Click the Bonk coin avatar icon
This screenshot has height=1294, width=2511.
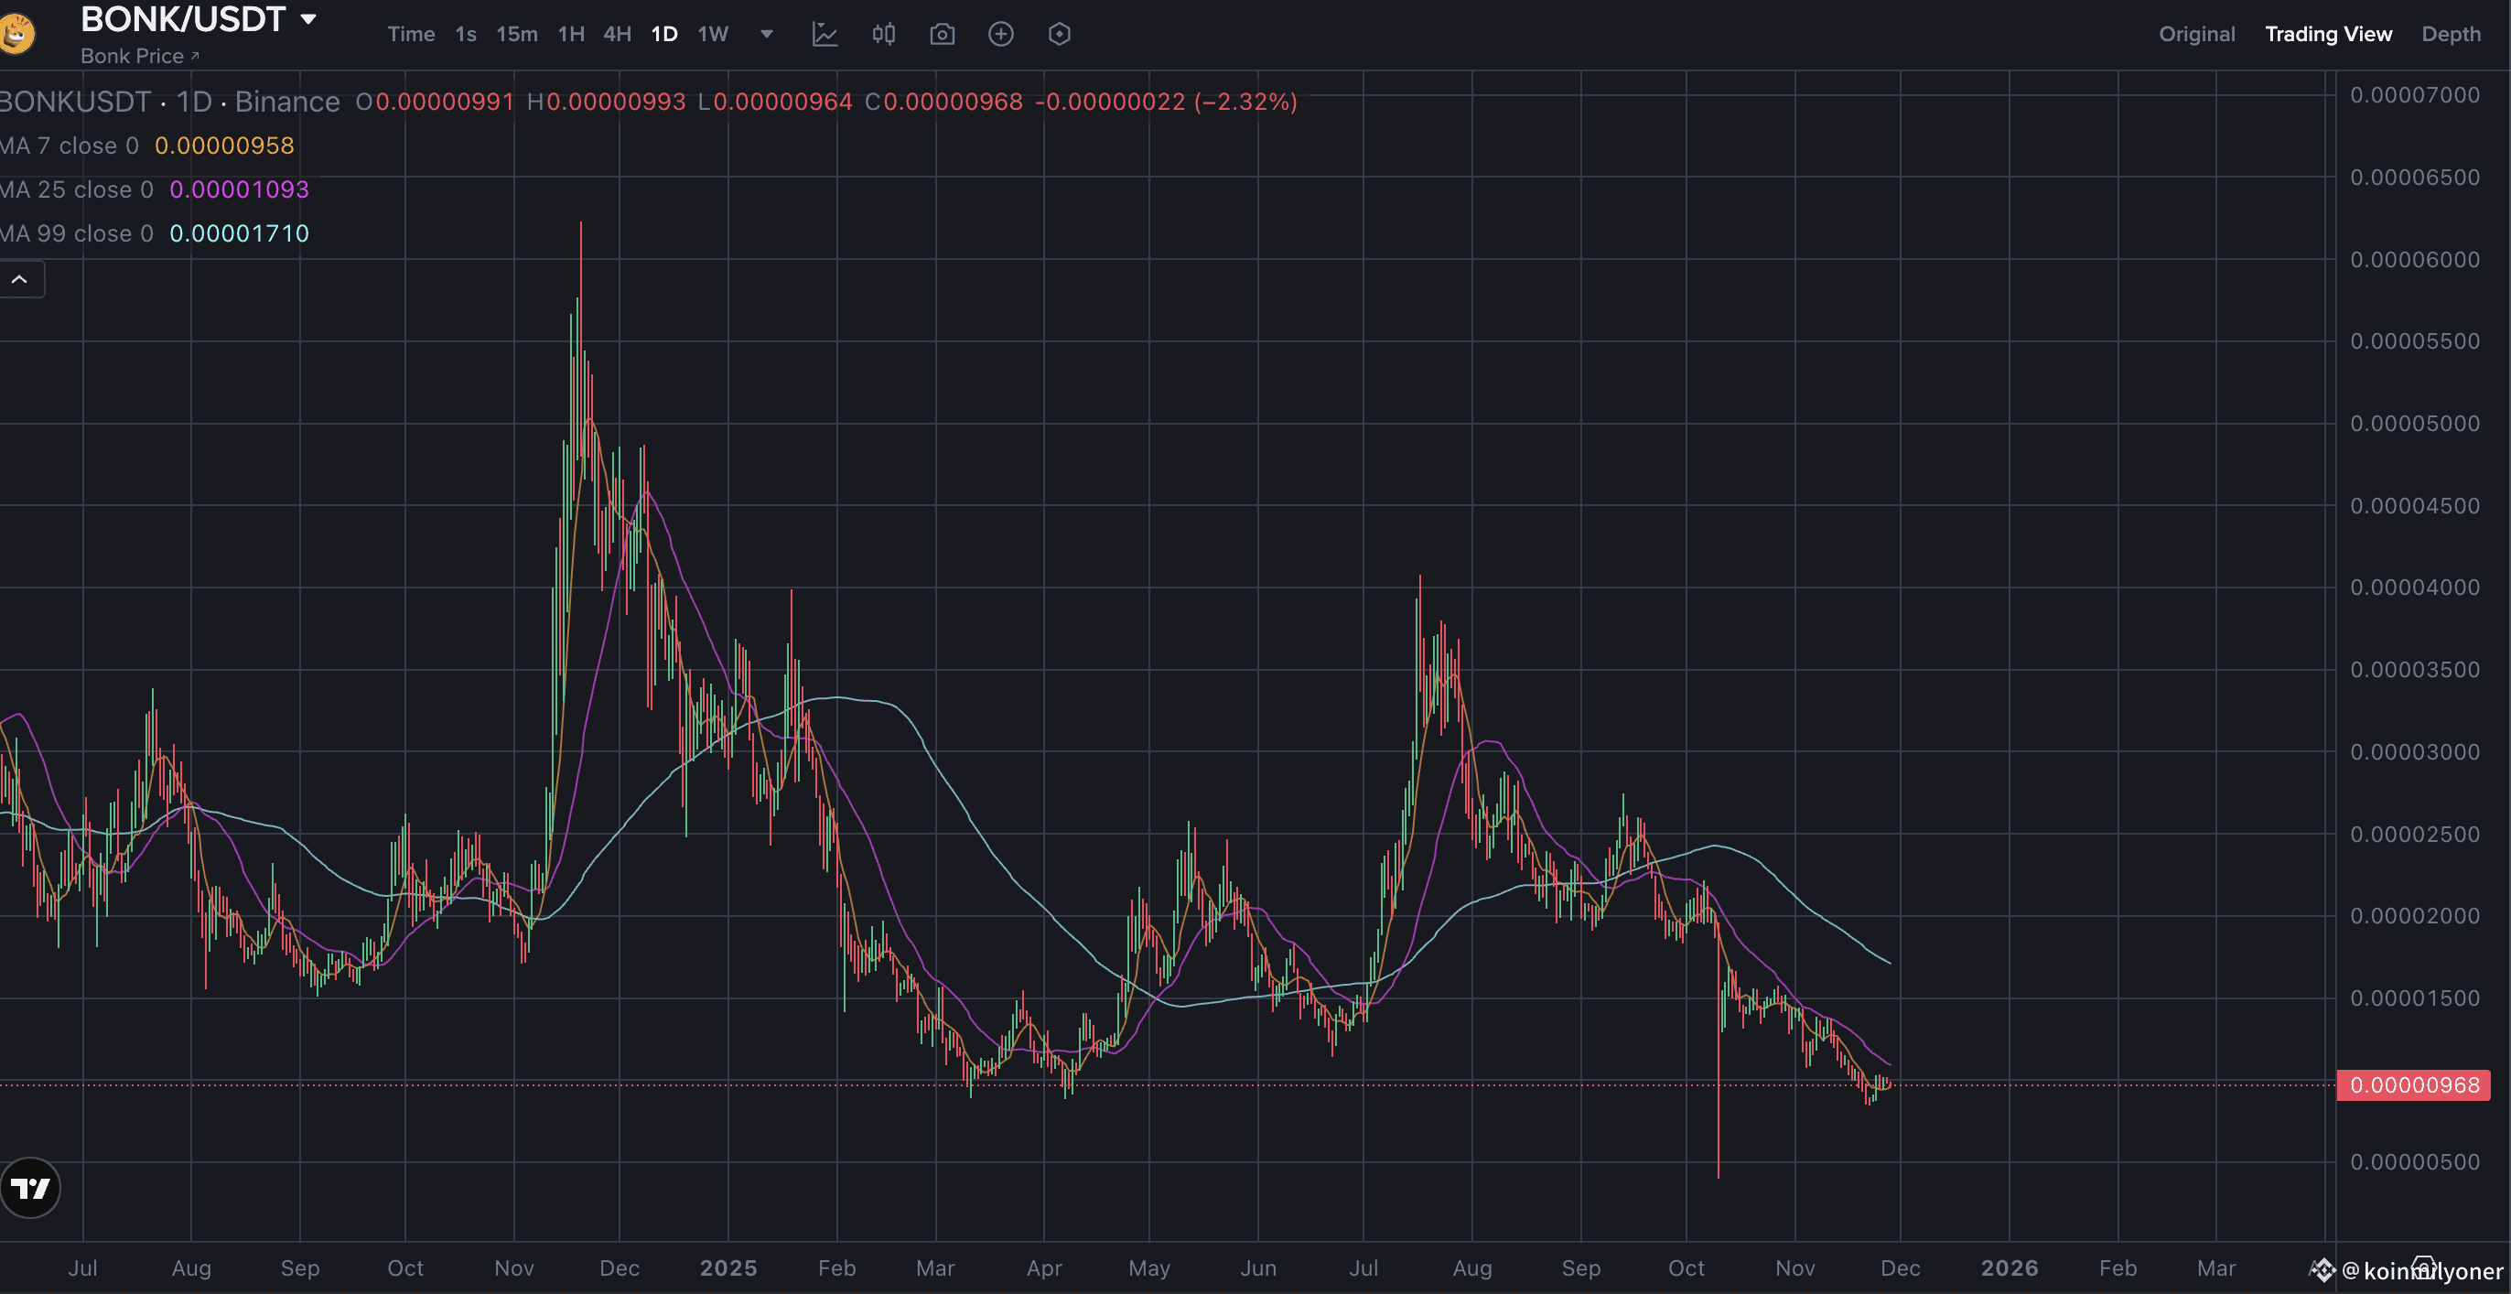click(x=16, y=34)
